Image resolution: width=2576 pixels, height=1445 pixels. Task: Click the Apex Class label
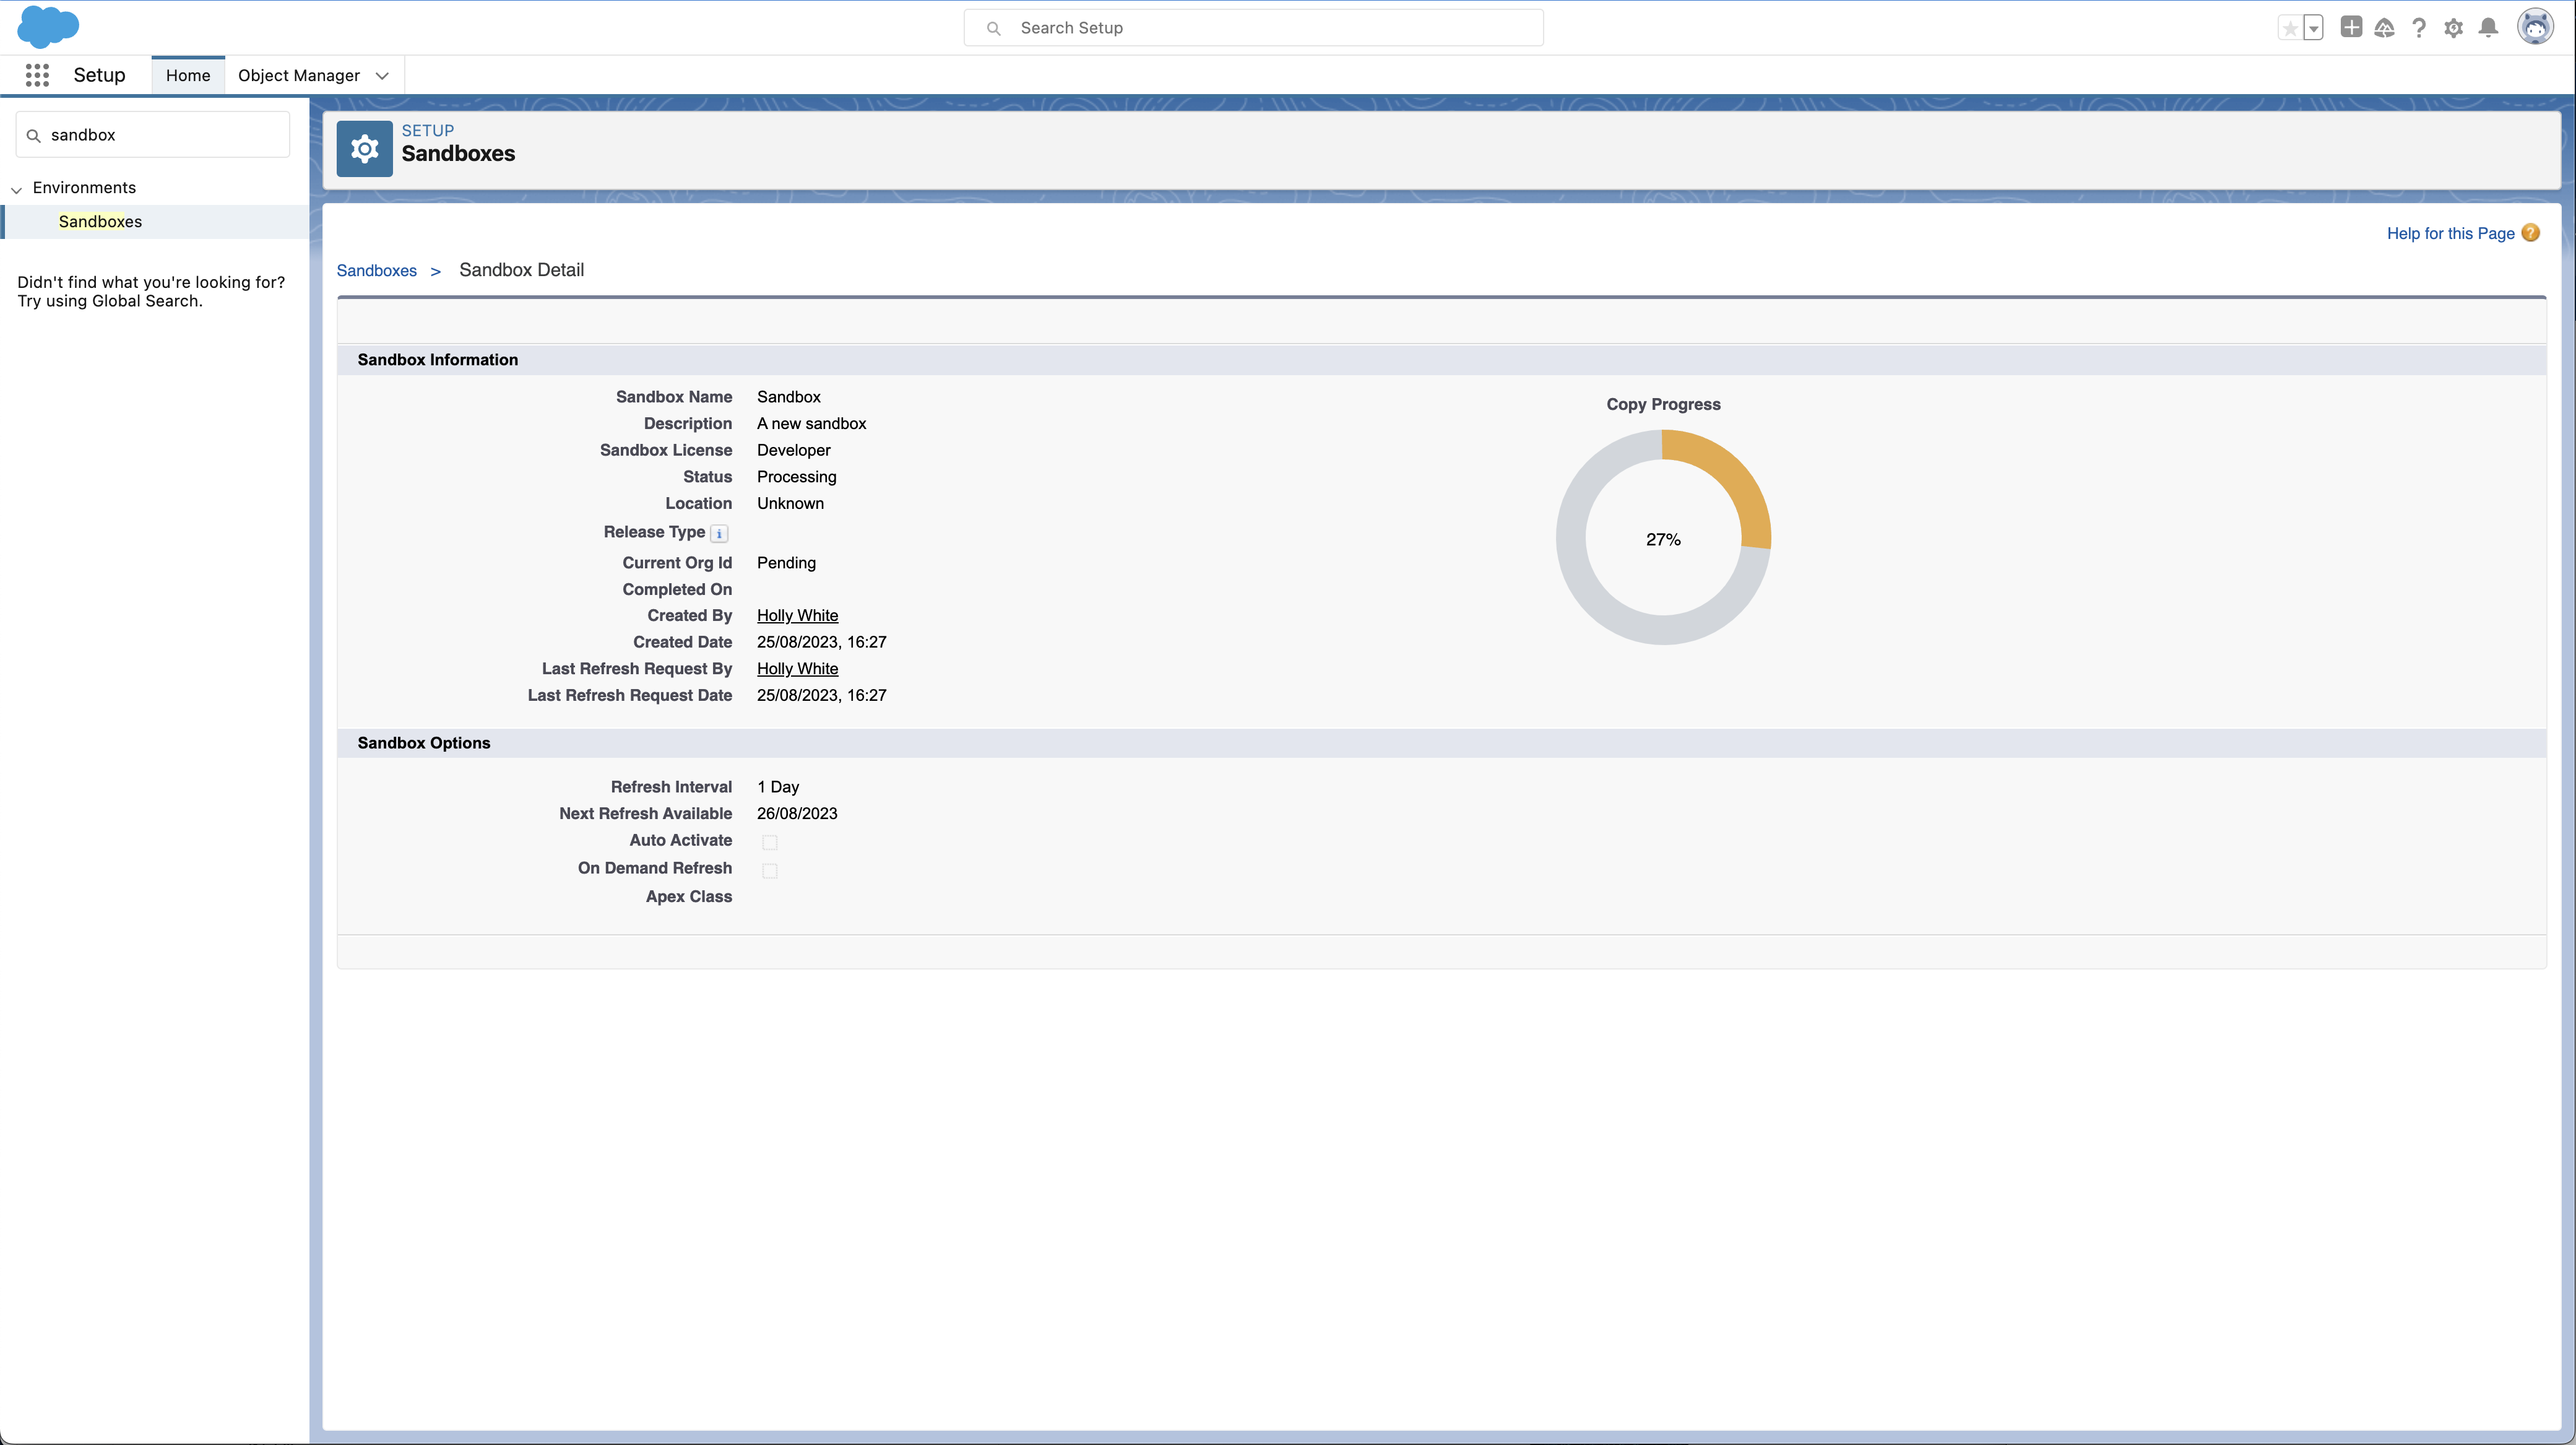(x=688, y=896)
